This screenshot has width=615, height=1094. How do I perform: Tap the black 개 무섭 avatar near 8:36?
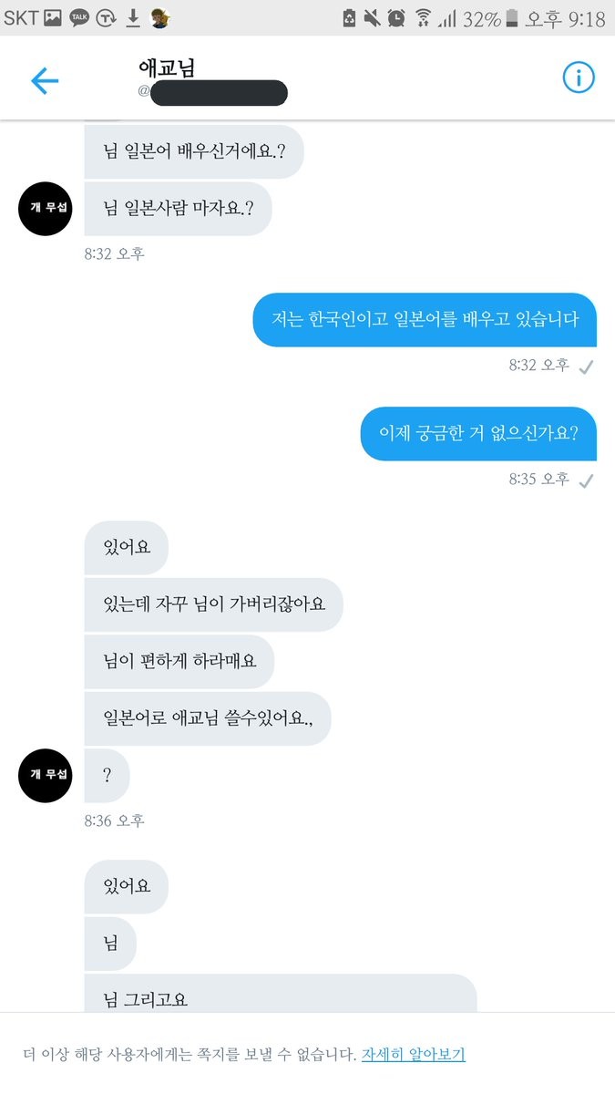point(45,775)
